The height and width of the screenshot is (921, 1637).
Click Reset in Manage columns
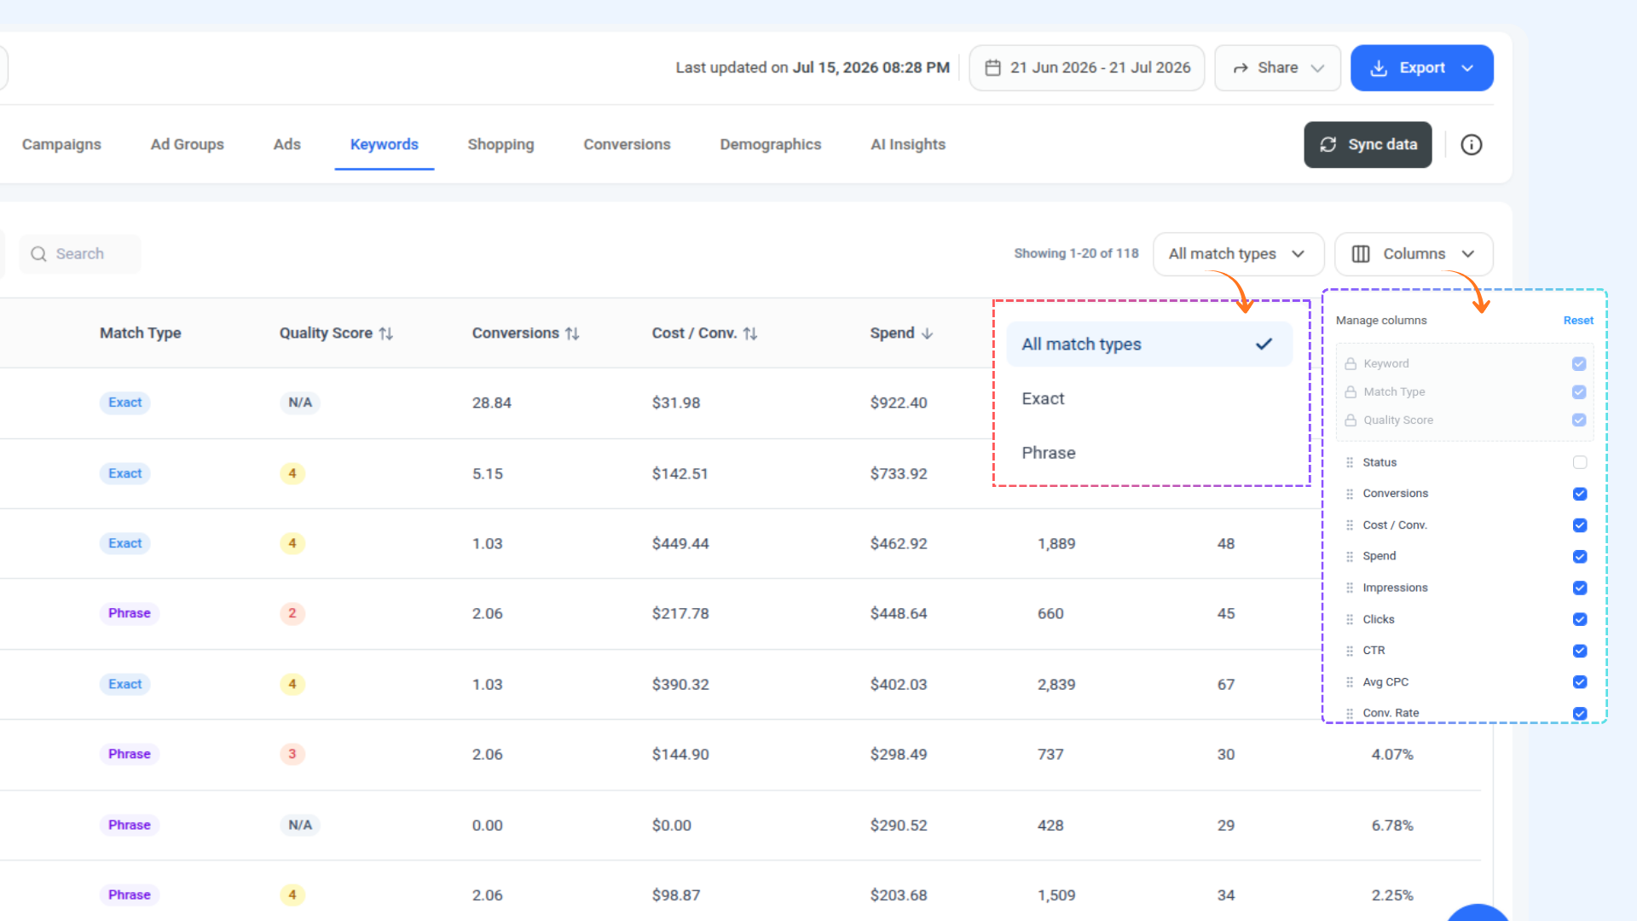pos(1578,321)
